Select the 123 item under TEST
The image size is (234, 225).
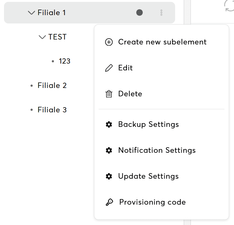(64, 61)
